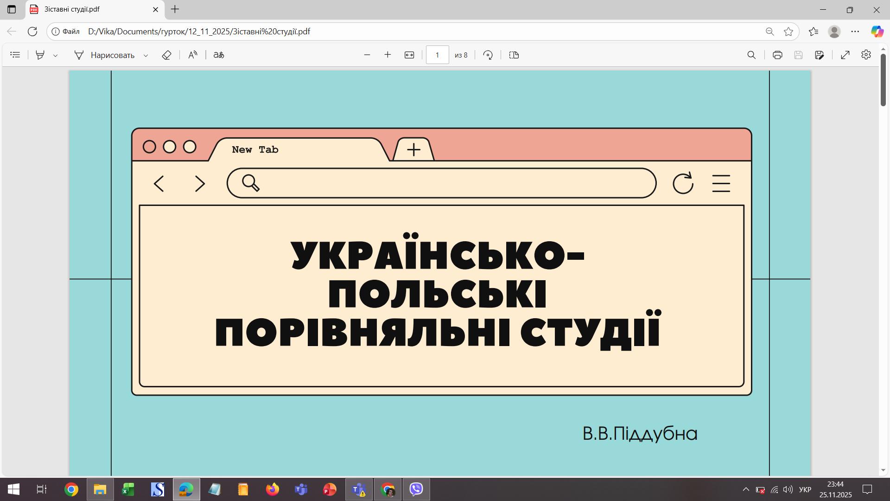Show hidden system tray icons
The width and height of the screenshot is (890, 501).
(x=745, y=489)
